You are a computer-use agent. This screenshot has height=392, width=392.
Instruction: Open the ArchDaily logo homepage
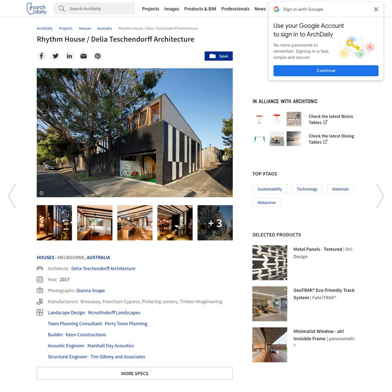click(x=36, y=9)
